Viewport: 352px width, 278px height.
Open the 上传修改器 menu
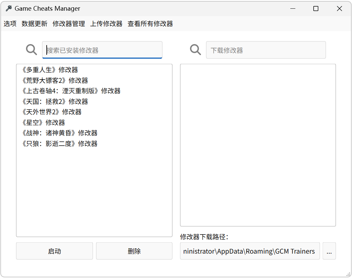106,24
